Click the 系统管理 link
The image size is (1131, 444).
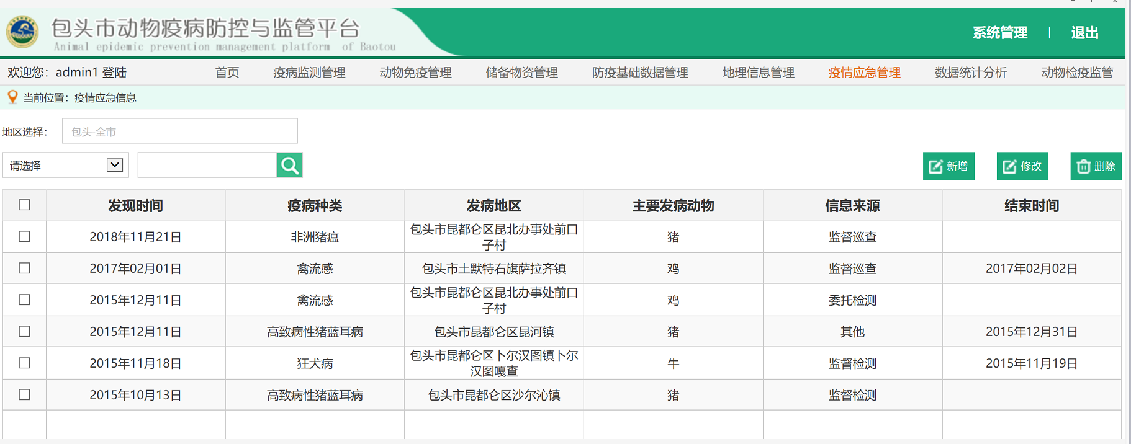pos(999,33)
